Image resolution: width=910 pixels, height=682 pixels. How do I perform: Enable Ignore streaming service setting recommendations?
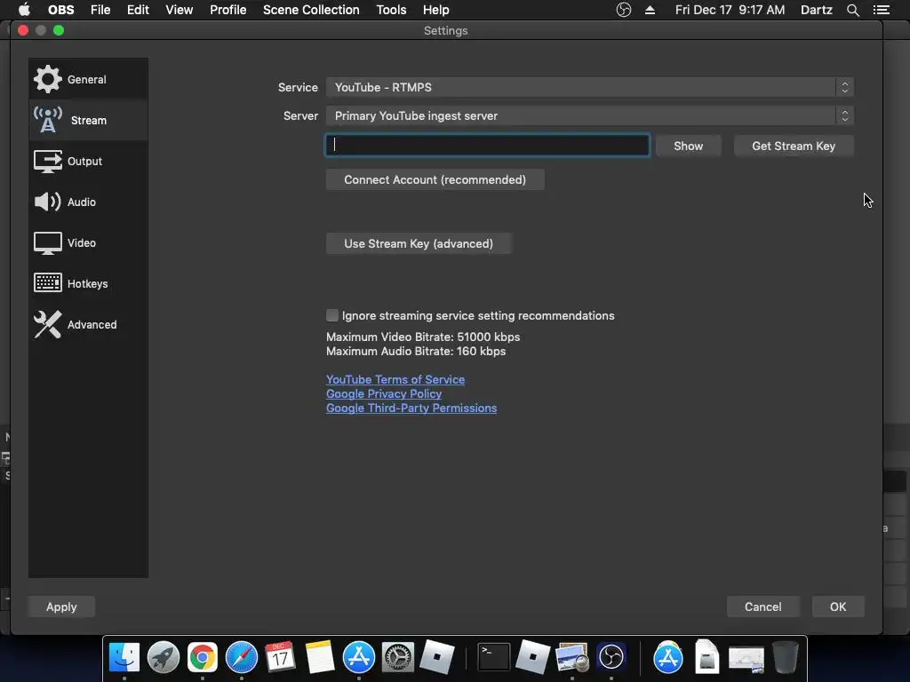tap(332, 315)
